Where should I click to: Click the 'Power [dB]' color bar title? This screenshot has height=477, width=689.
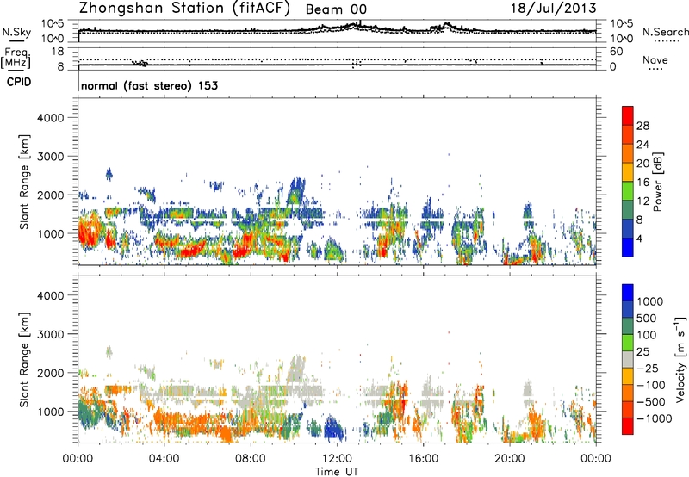[x=657, y=182]
